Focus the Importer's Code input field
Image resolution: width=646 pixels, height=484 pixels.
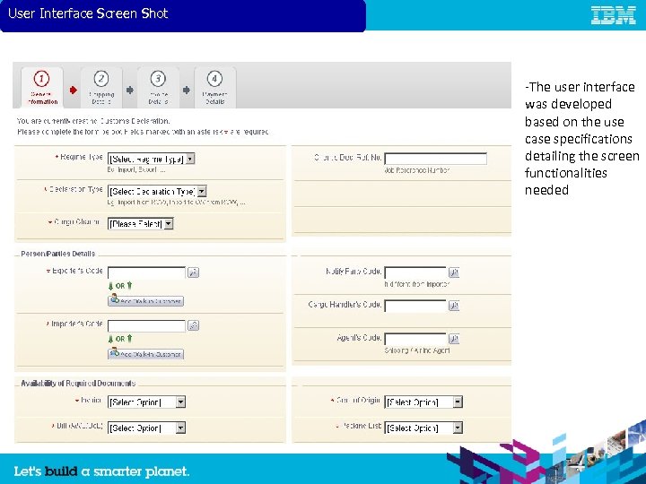[x=146, y=325]
